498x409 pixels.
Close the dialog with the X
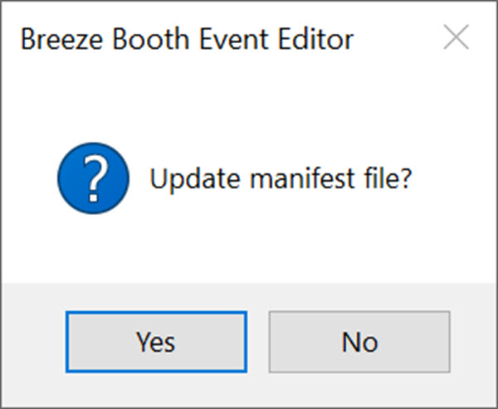(x=456, y=37)
